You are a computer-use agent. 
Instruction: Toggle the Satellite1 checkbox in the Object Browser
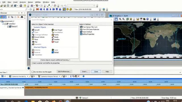pyautogui.click(x=5, y=24)
